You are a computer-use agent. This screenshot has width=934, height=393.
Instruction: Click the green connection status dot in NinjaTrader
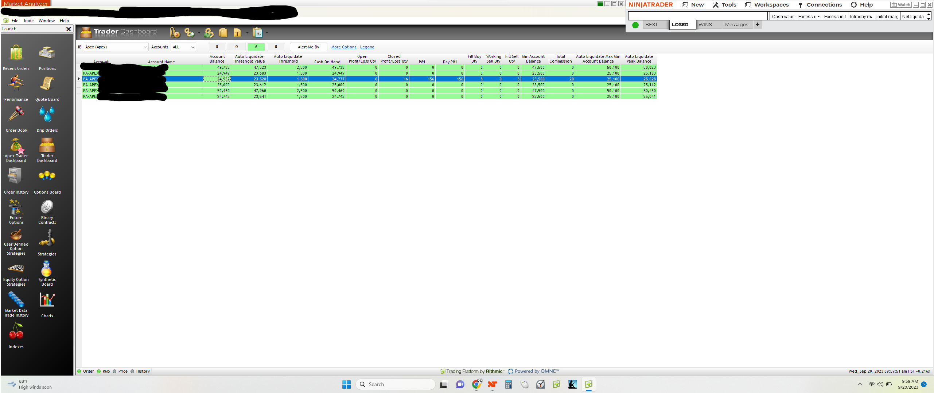635,25
